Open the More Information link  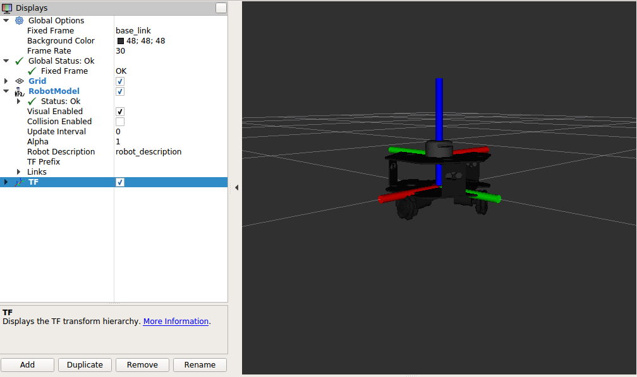[176, 321]
